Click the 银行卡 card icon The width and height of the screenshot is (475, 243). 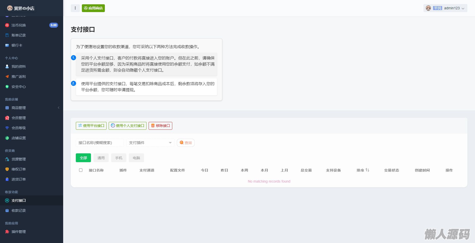tap(7, 45)
